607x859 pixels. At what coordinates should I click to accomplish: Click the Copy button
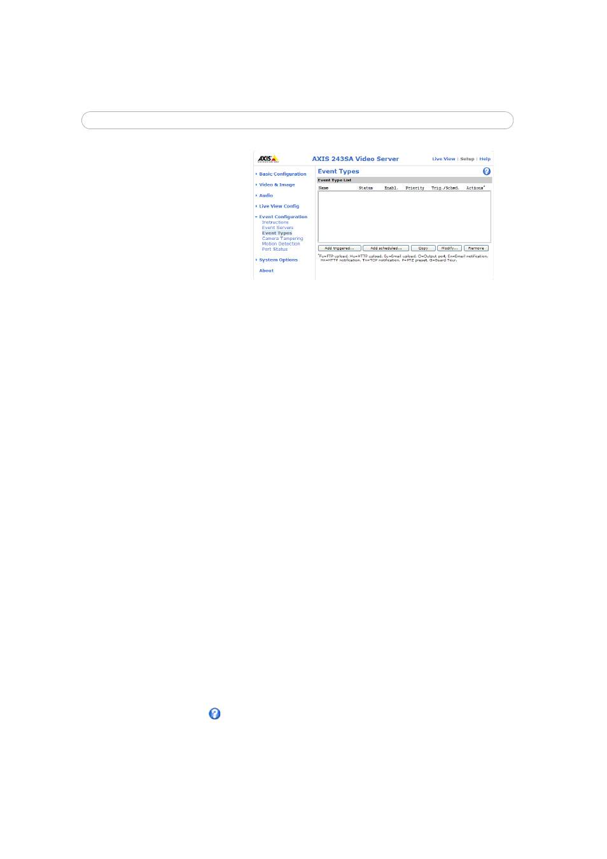(x=423, y=248)
